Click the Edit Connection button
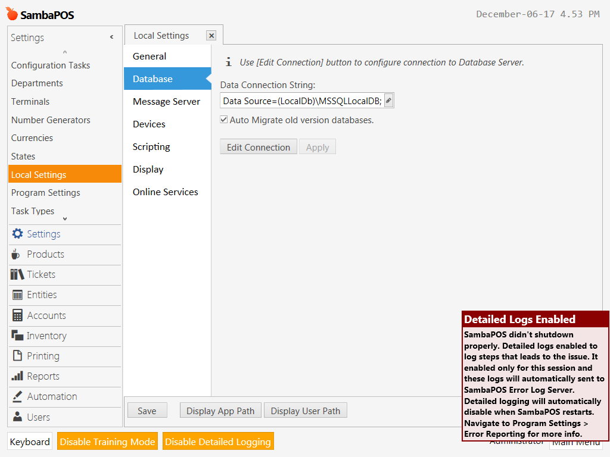 (x=259, y=147)
